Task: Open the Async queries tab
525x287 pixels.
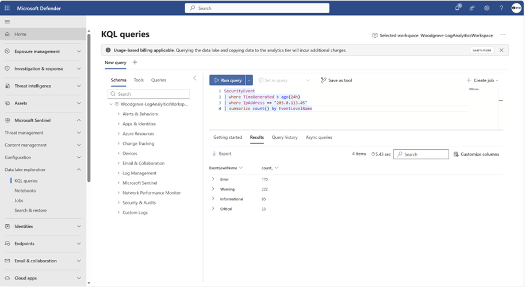Action: (x=319, y=137)
